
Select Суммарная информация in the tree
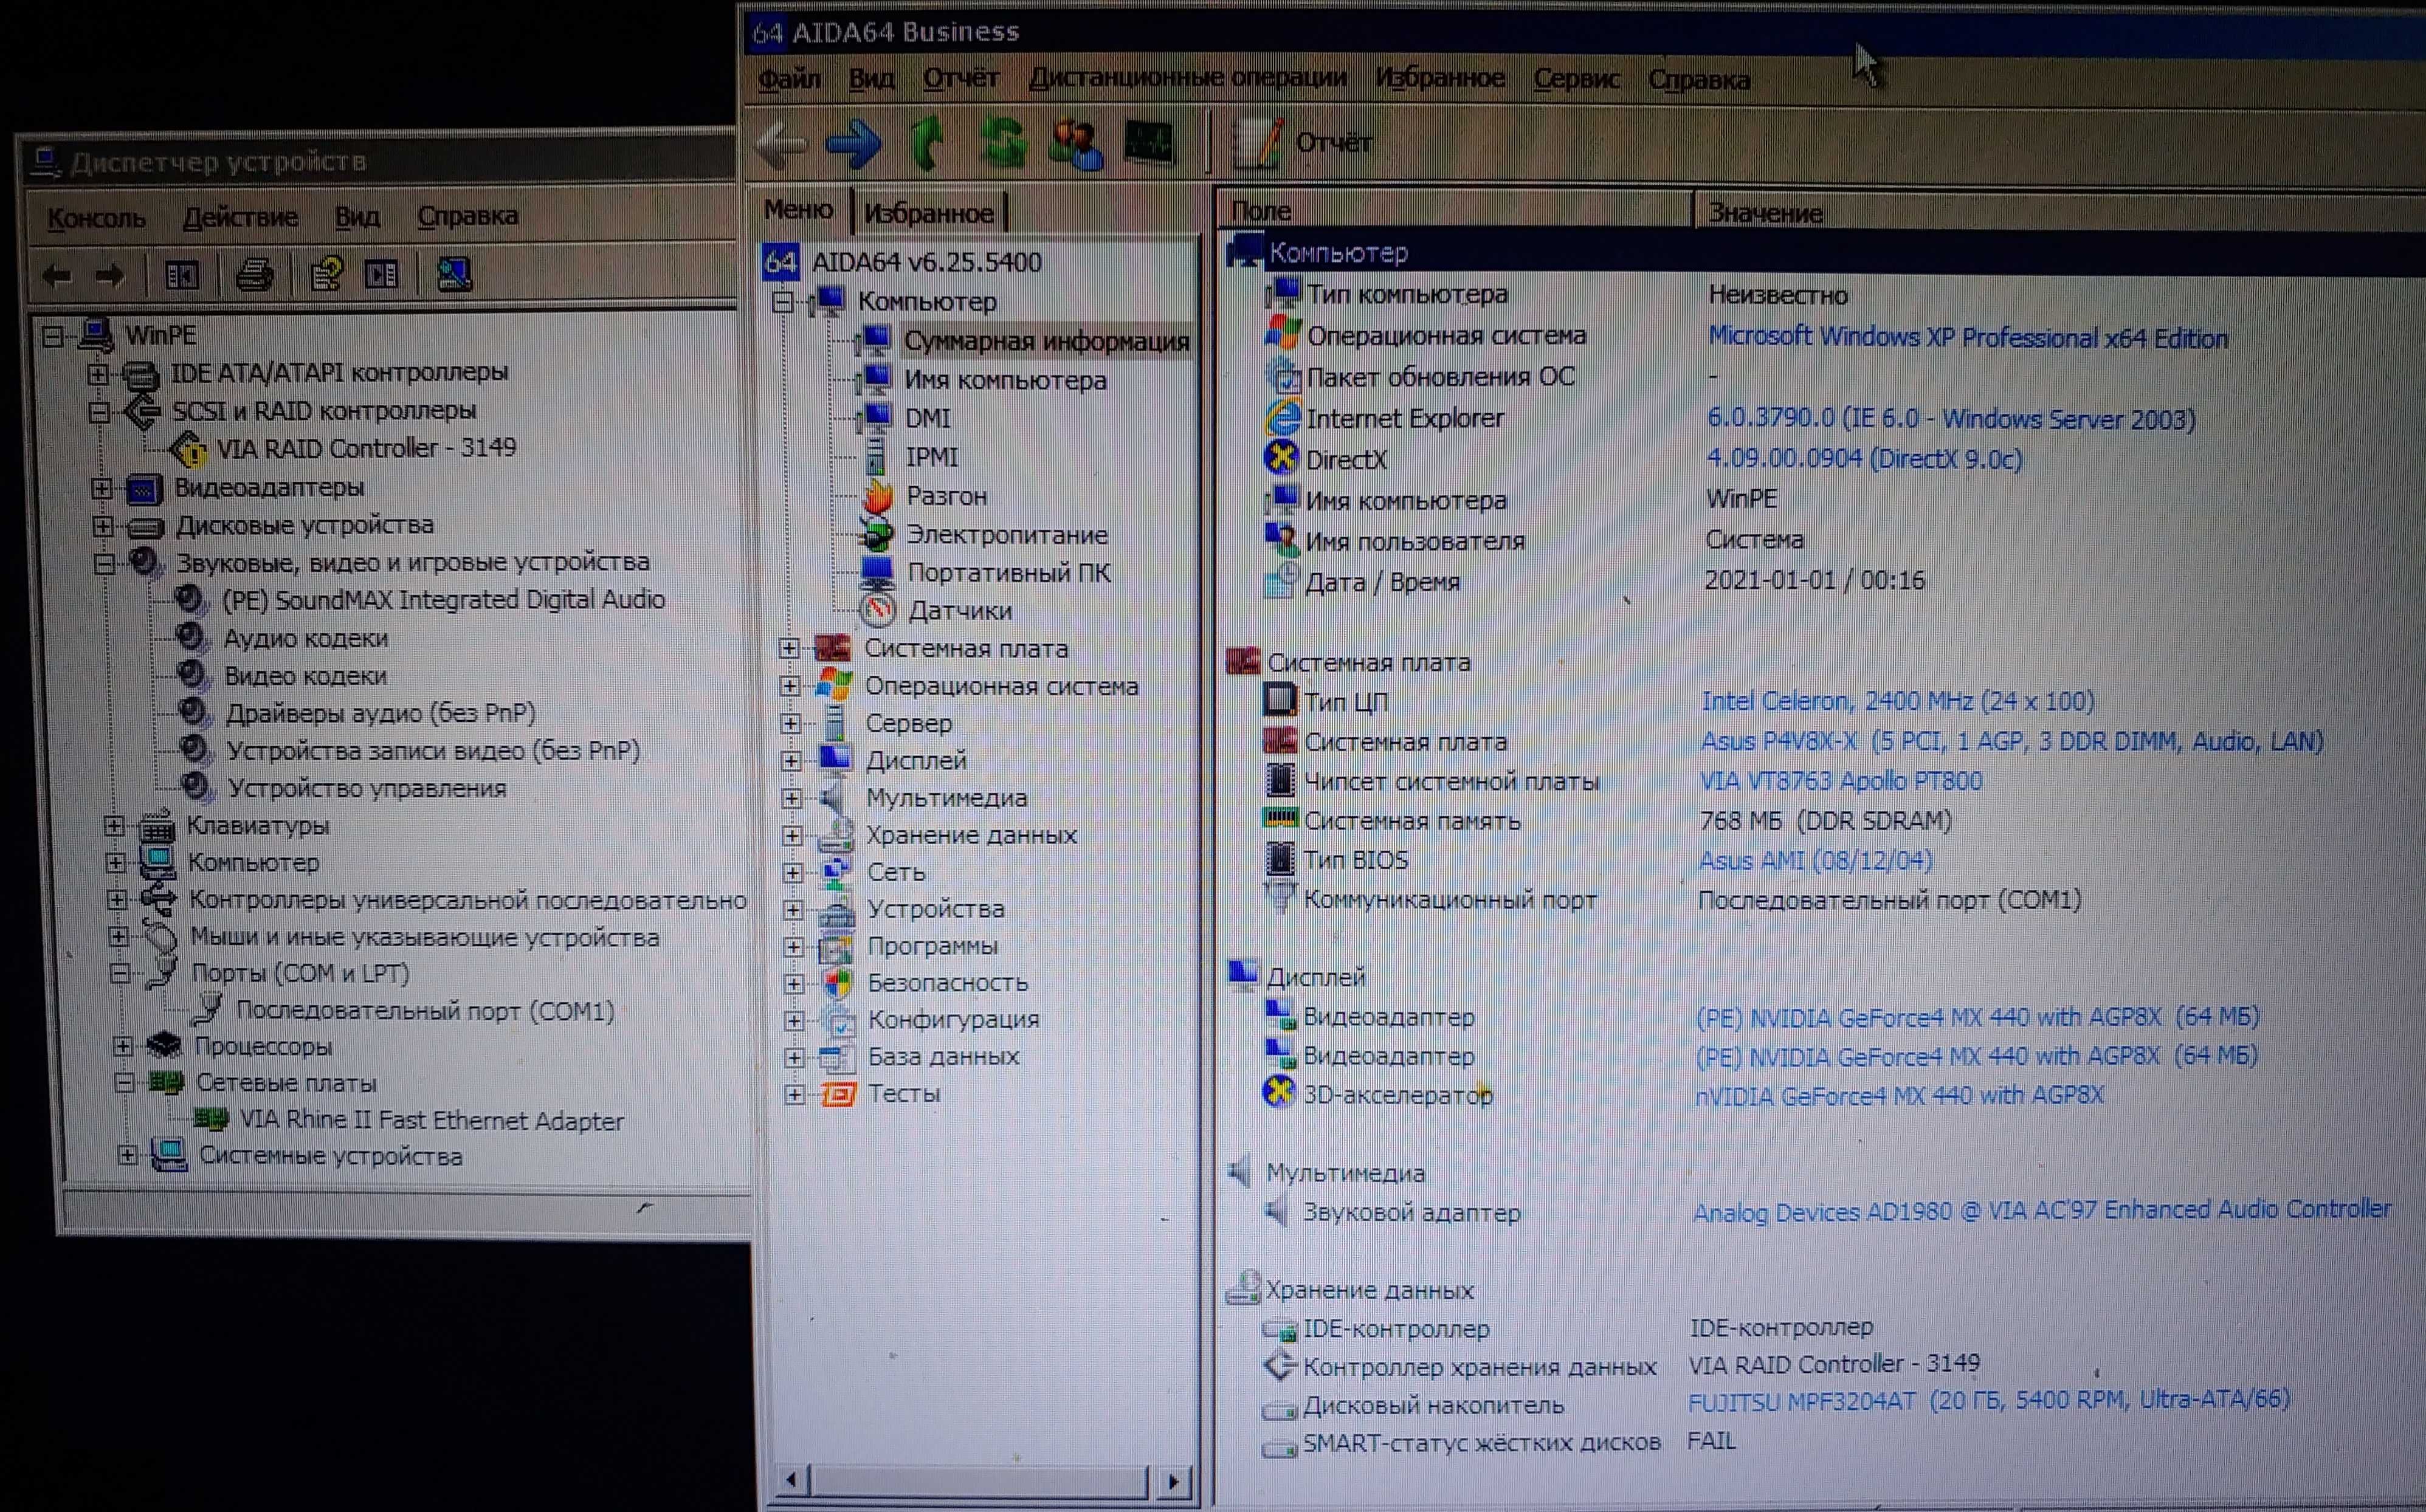[x=1046, y=341]
